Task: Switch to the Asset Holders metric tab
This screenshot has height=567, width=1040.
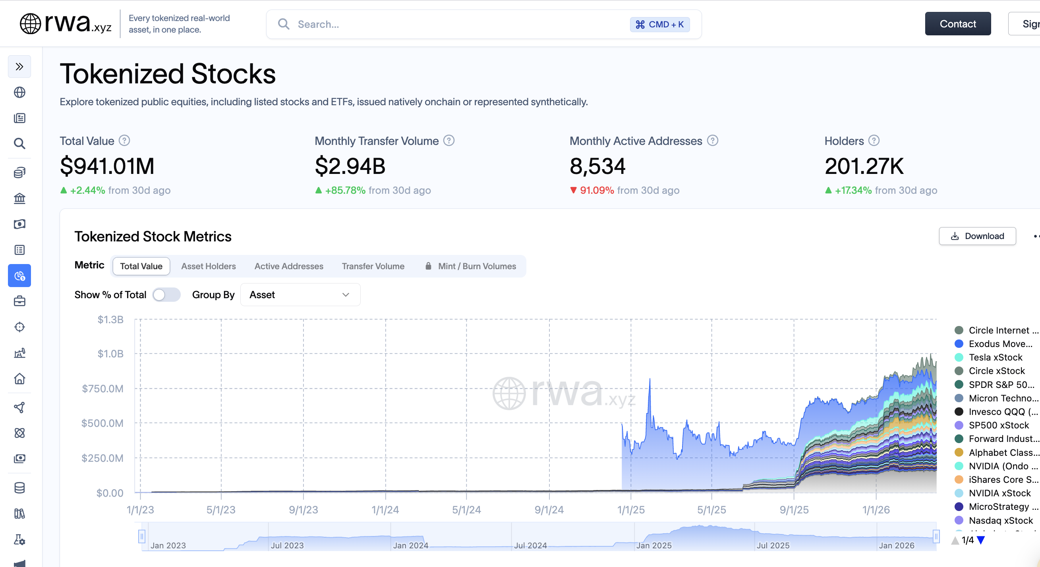Action: (x=208, y=266)
